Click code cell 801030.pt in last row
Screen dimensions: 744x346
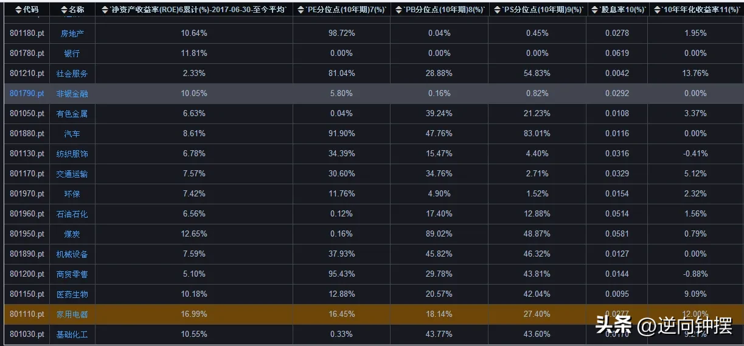[x=27, y=334]
